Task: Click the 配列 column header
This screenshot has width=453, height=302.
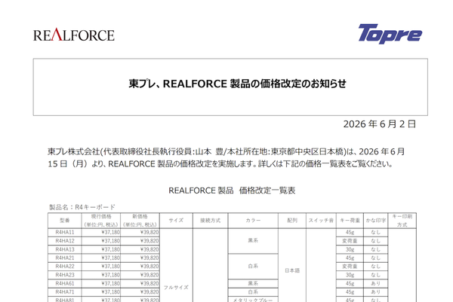Action: (292, 221)
